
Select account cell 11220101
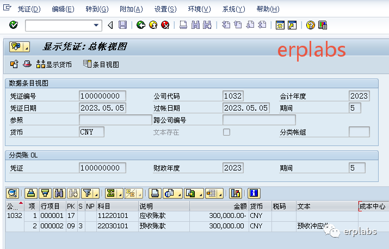click(x=117, y=216)
